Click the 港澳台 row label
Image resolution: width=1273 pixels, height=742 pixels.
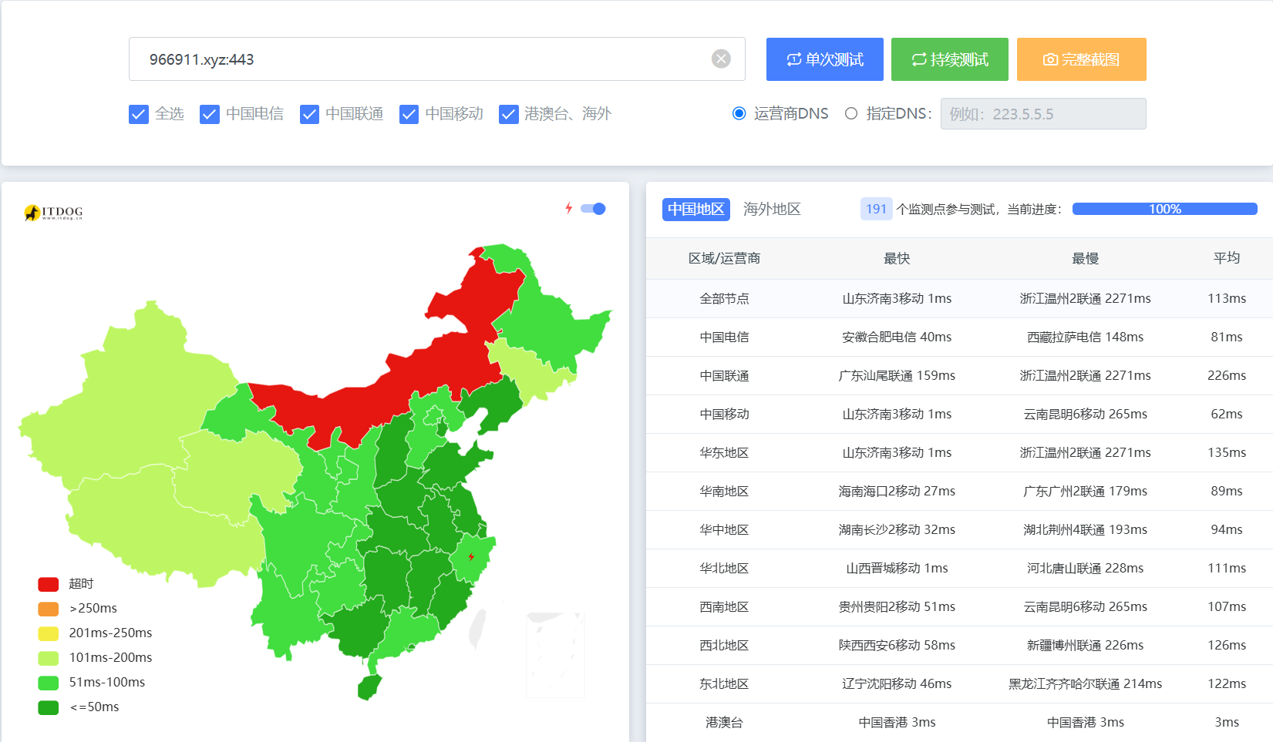724,722
